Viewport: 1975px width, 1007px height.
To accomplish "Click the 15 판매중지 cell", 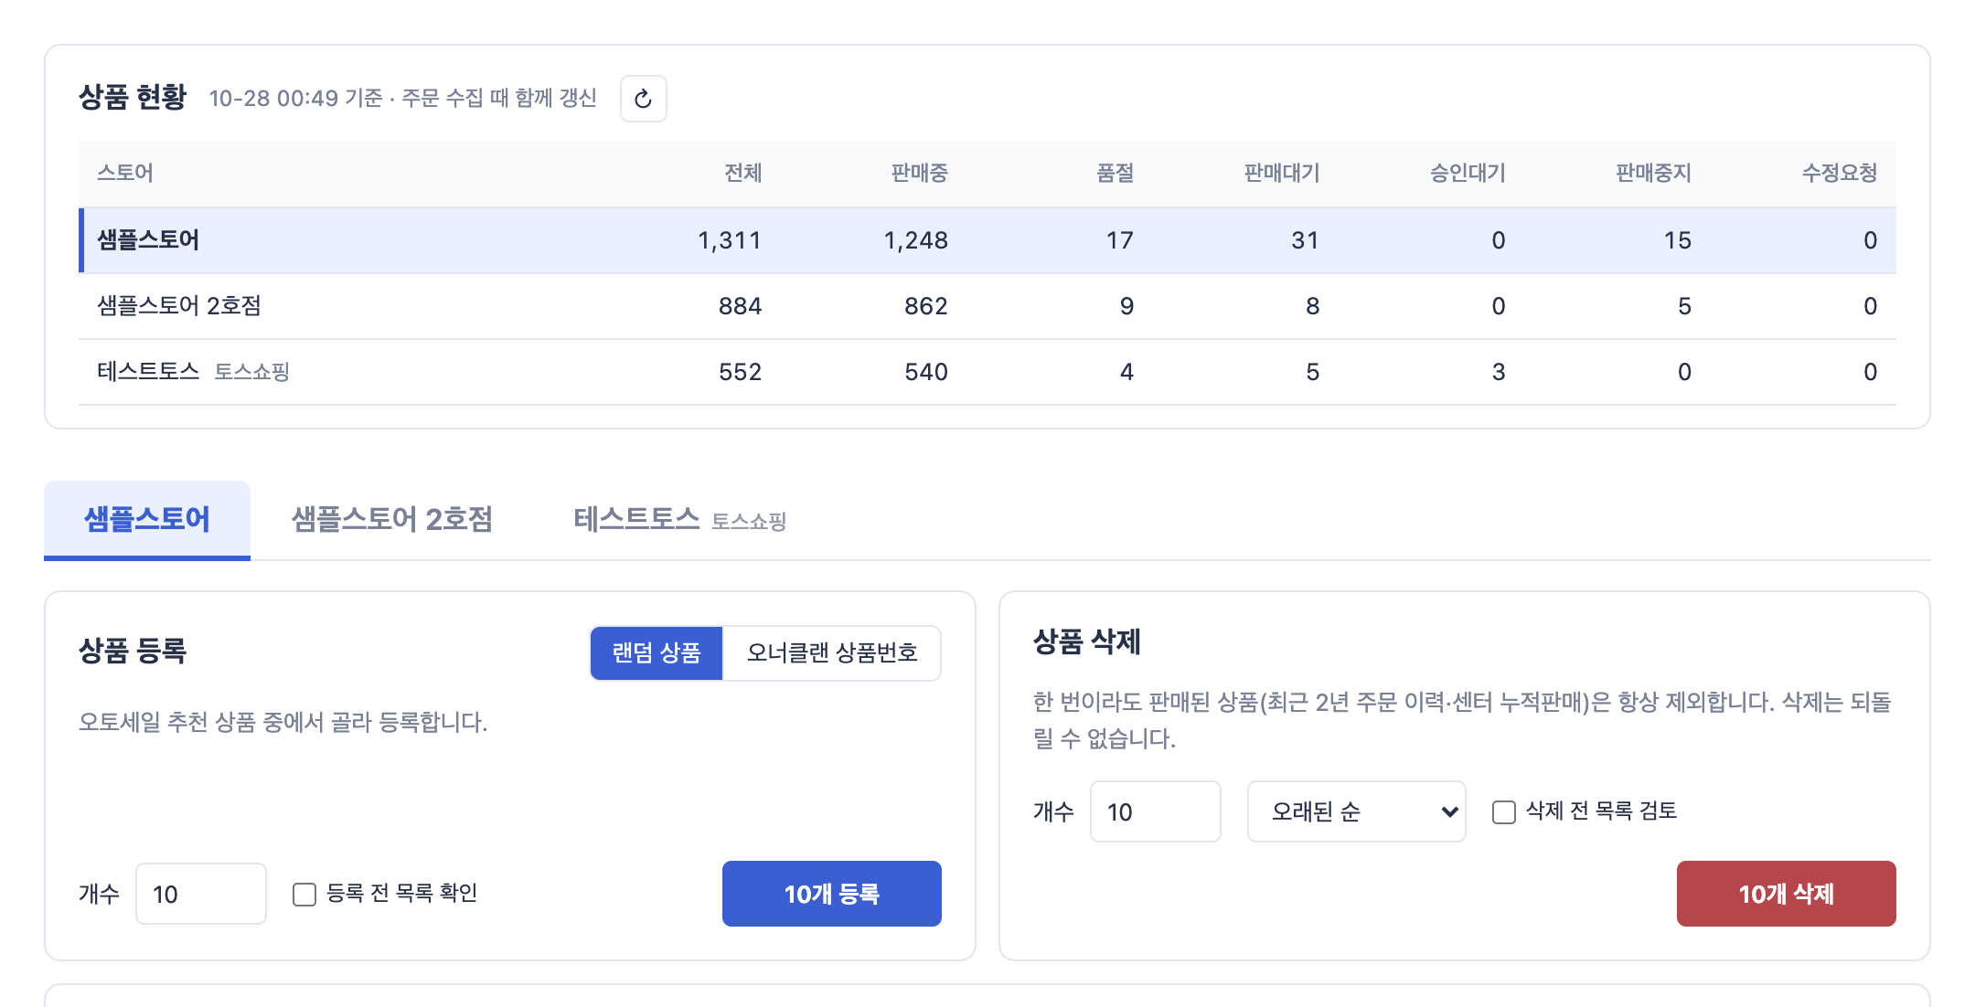I will pos(1678,240).
